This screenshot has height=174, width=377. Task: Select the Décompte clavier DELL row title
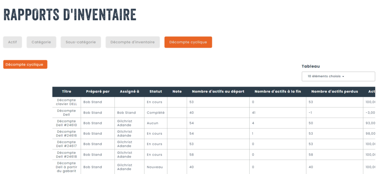[67, 102]
